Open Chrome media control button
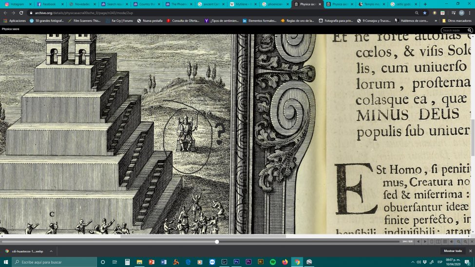 454,13
